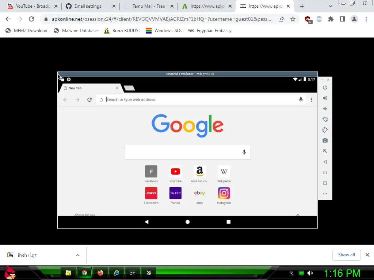Click emulator sidebar overview square
374x280 pixels.
click(325, 183)
